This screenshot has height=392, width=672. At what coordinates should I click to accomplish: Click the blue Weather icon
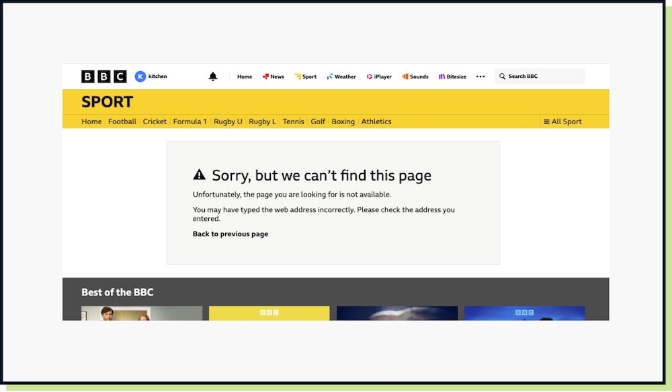(330, 76)
